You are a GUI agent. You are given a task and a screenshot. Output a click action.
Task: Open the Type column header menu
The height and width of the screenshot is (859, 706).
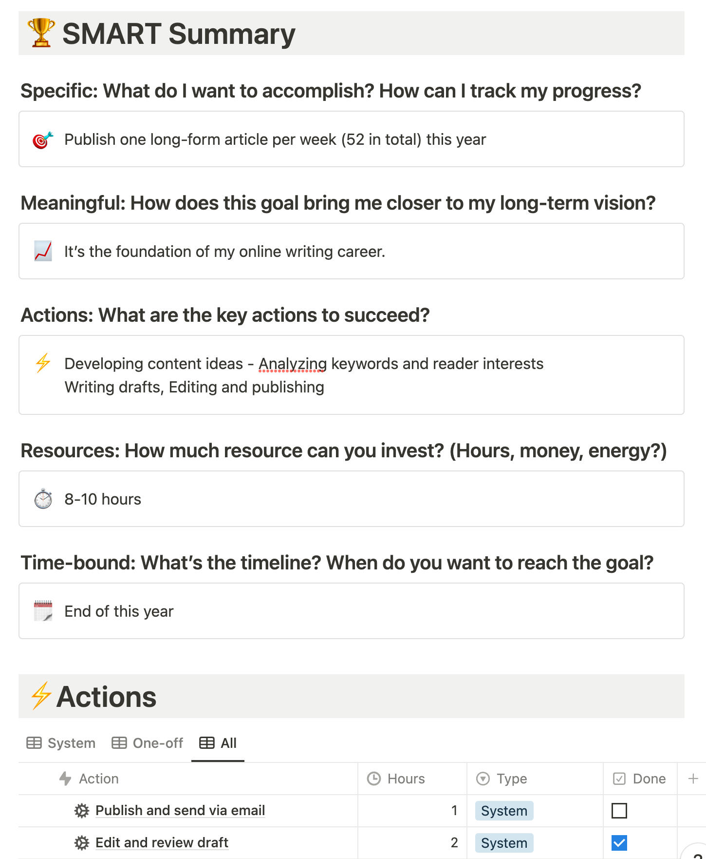[x=511, y=779]
